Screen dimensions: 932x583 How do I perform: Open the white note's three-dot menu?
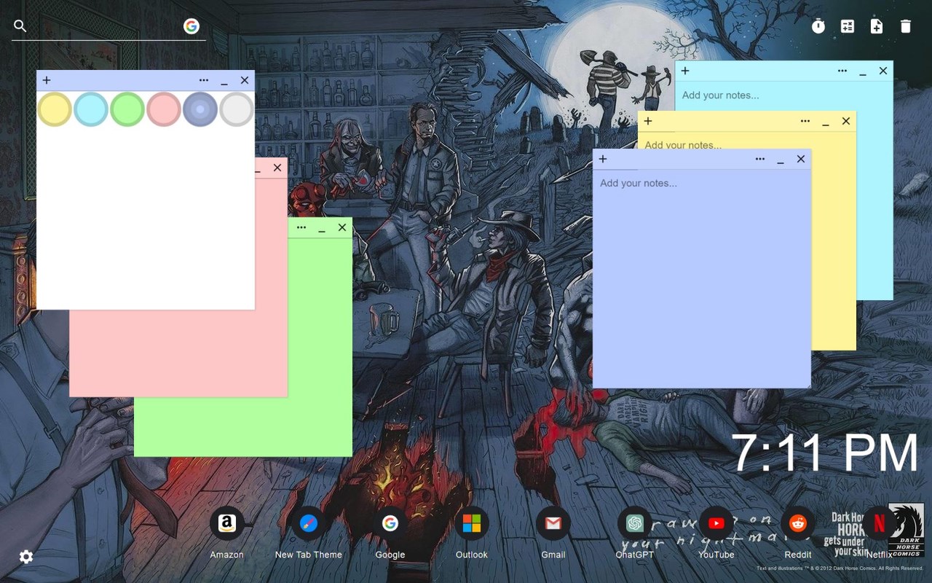click(x=204, y=80)
